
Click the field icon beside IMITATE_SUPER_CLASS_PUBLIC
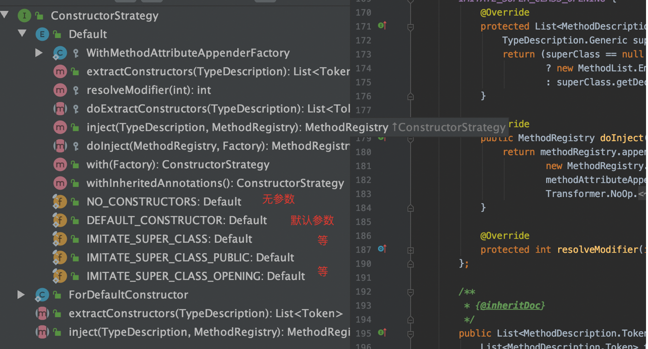(60, 258)
